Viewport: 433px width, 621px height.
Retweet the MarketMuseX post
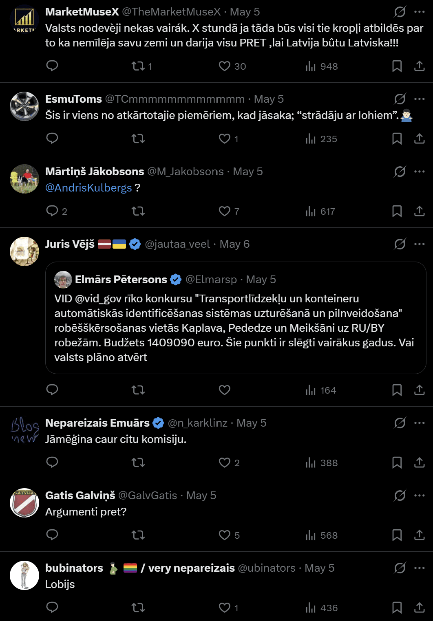(x=141, y=66)
